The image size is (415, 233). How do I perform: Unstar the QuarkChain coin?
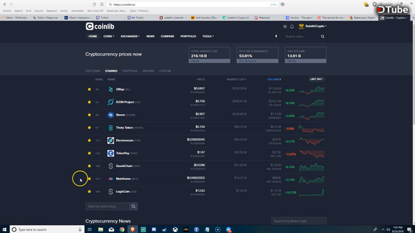click(x=89, y=166)
